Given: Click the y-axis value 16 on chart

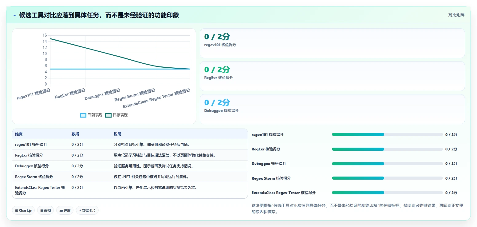Looking at the screenshot, I should click(45, 35).
